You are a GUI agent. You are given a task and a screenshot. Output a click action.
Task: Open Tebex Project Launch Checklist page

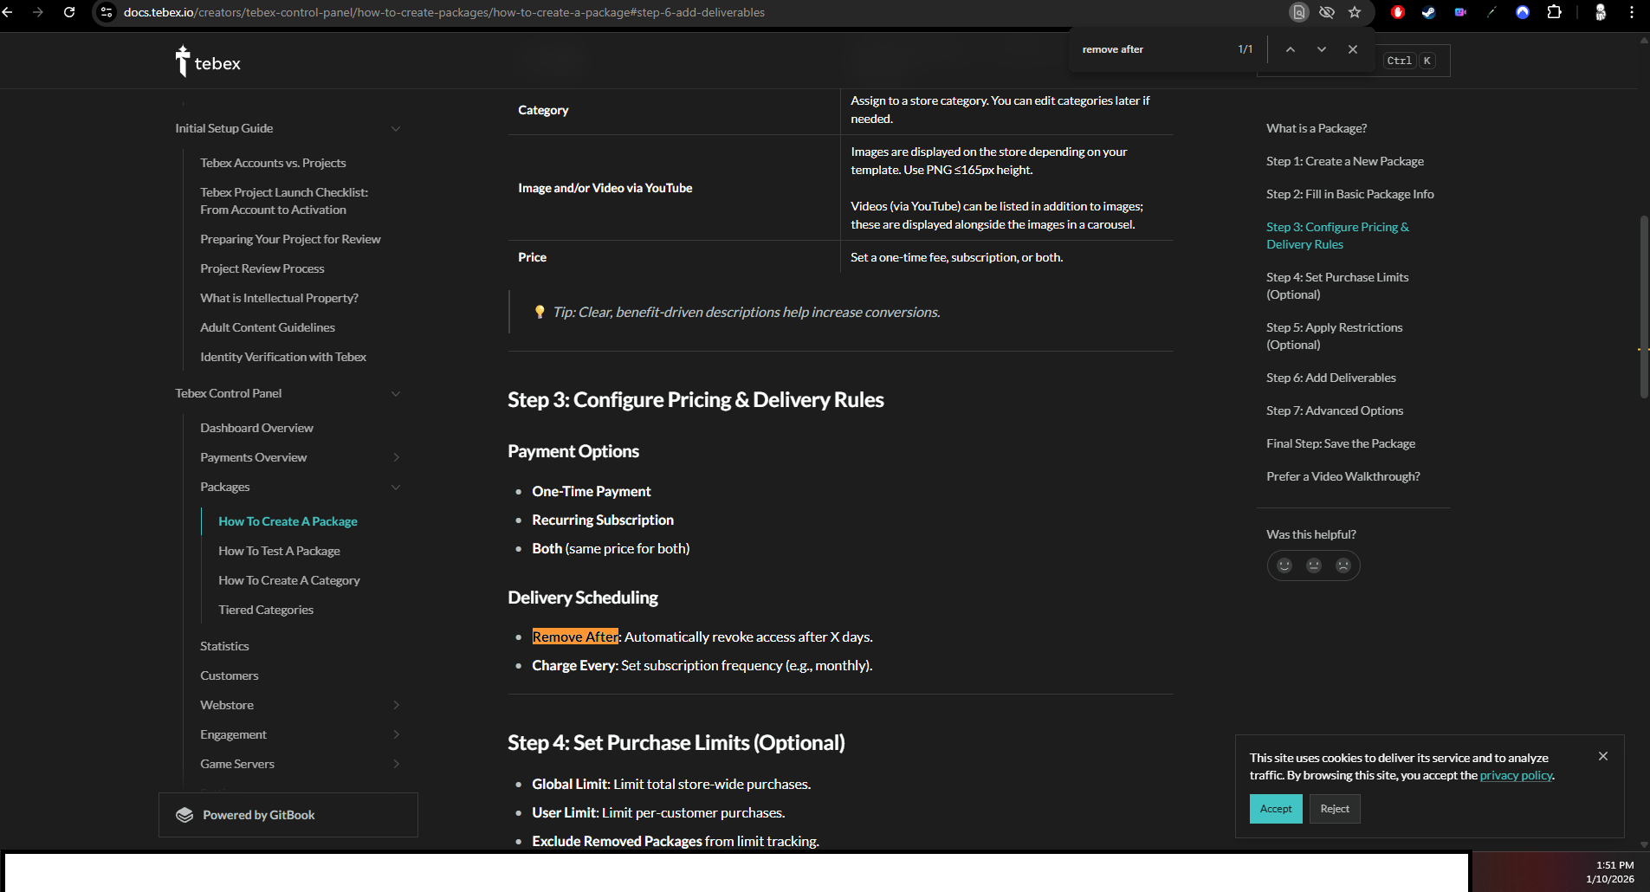coord(284,201)
